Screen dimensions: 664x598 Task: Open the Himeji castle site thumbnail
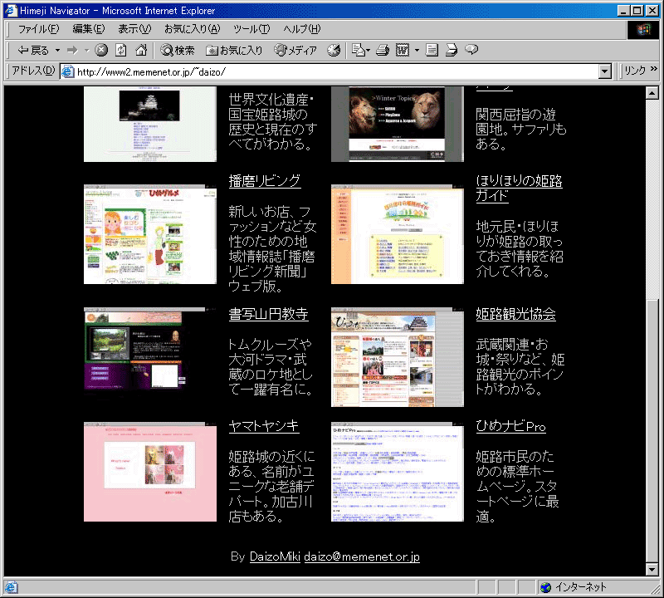(x=150, y=125)
